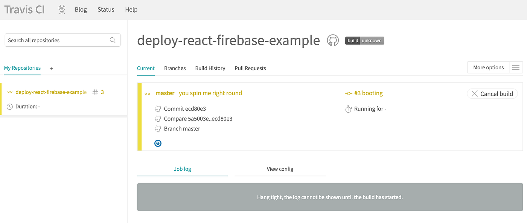Show the View config tab
Screen dimensions: 527x223
pos(280,169)
